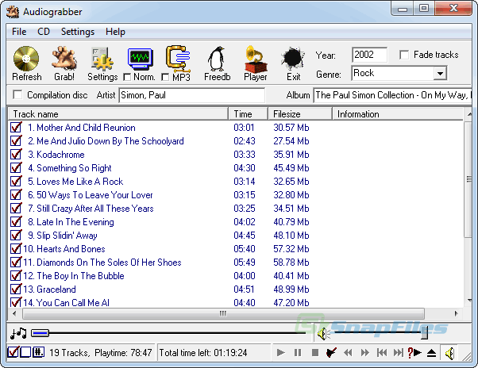Sort by the Filesize column header
This screenshot has width=478, height=368.
[x=300, y=114]
